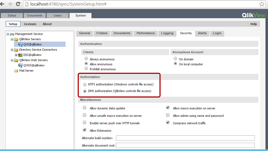Screen dimensions: 268x151
Task: Select Always anonymous option
Action: [86, 59]
